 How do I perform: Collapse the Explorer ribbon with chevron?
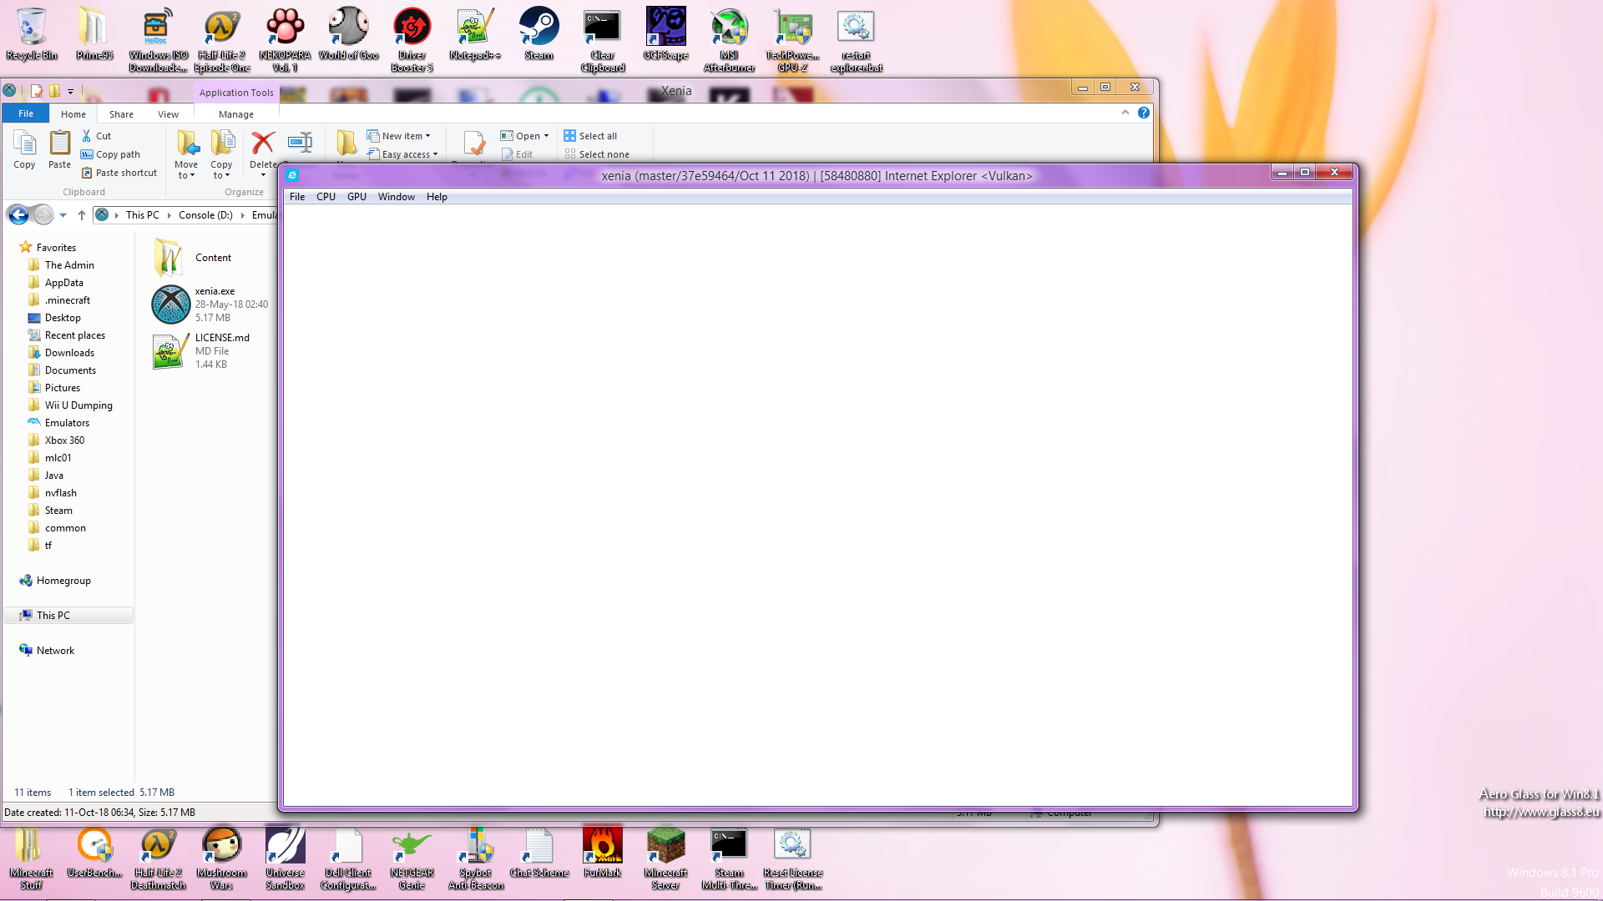(1125, 113)
